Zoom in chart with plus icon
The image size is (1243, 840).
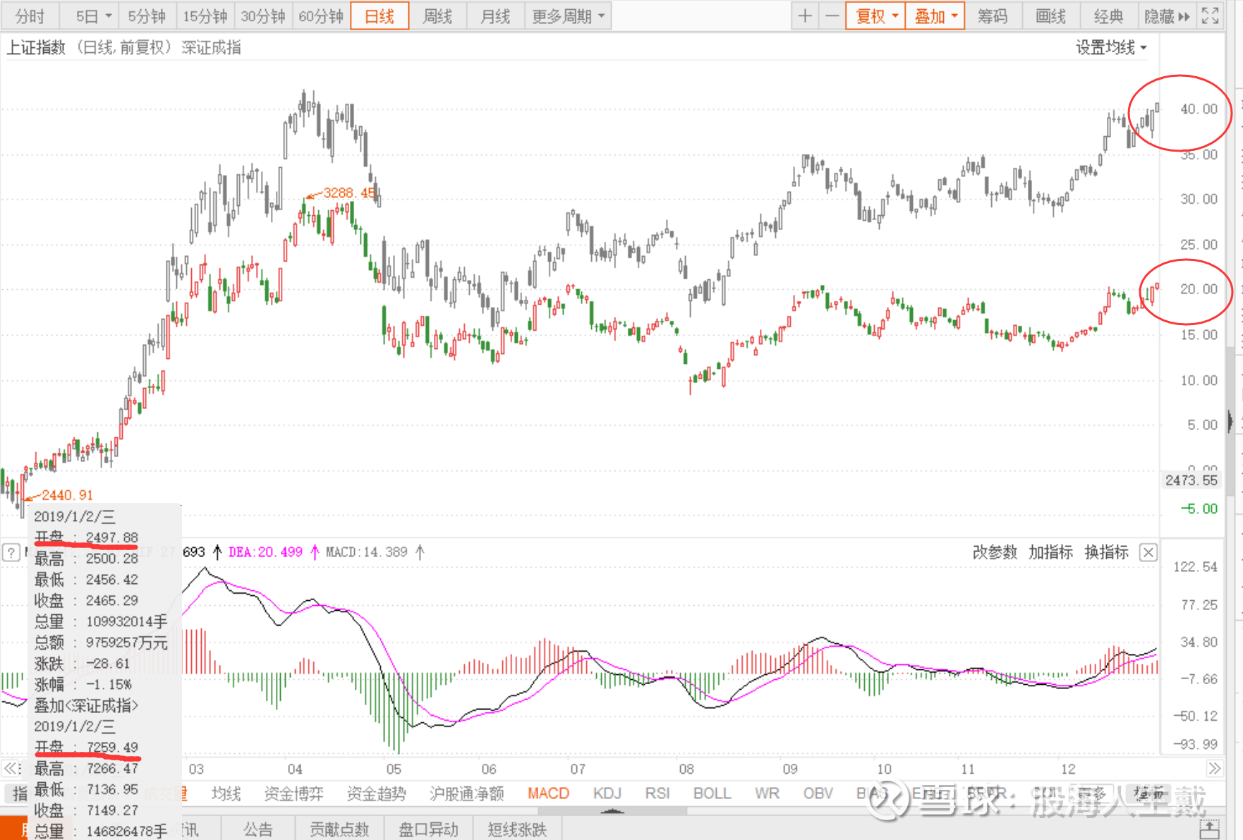[805, 16]
